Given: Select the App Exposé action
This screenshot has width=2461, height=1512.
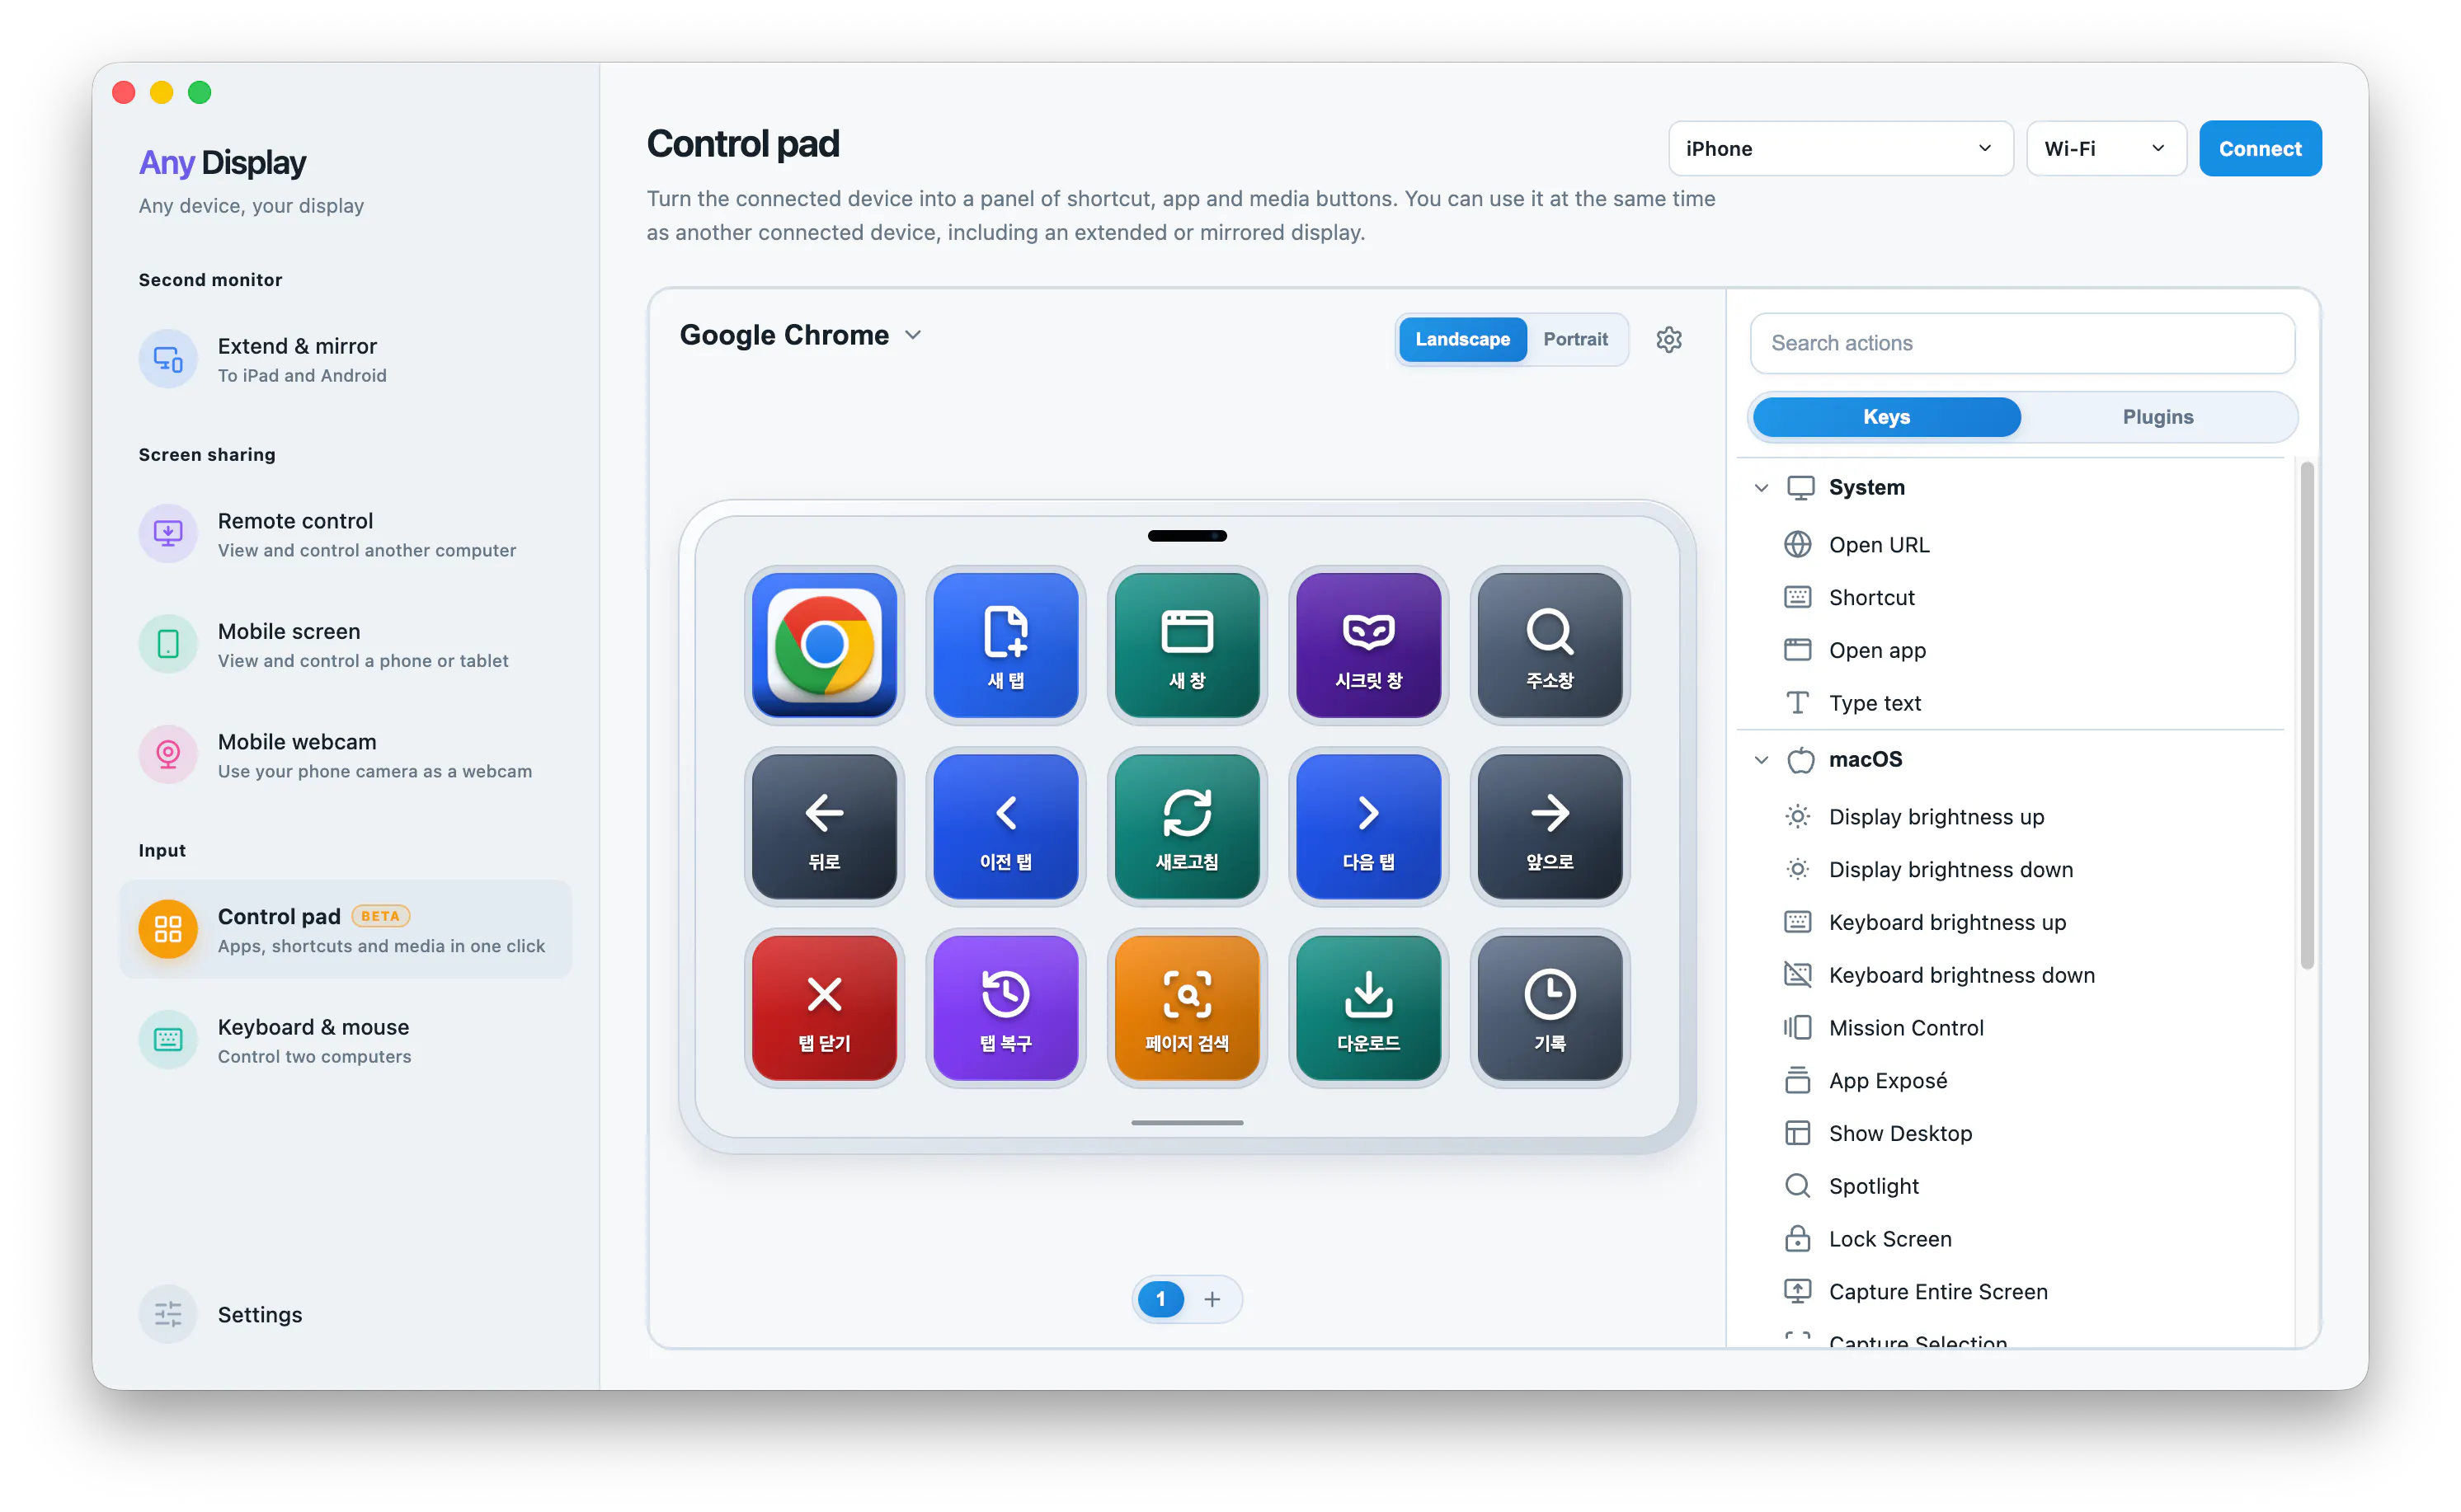Looking at the screenshot, I should click(x=2012, y=1080).
